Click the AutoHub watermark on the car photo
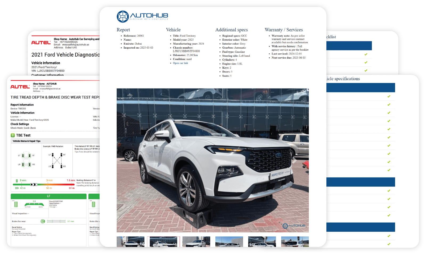This screenshot has height=255, width=426. tap(294, 226)
